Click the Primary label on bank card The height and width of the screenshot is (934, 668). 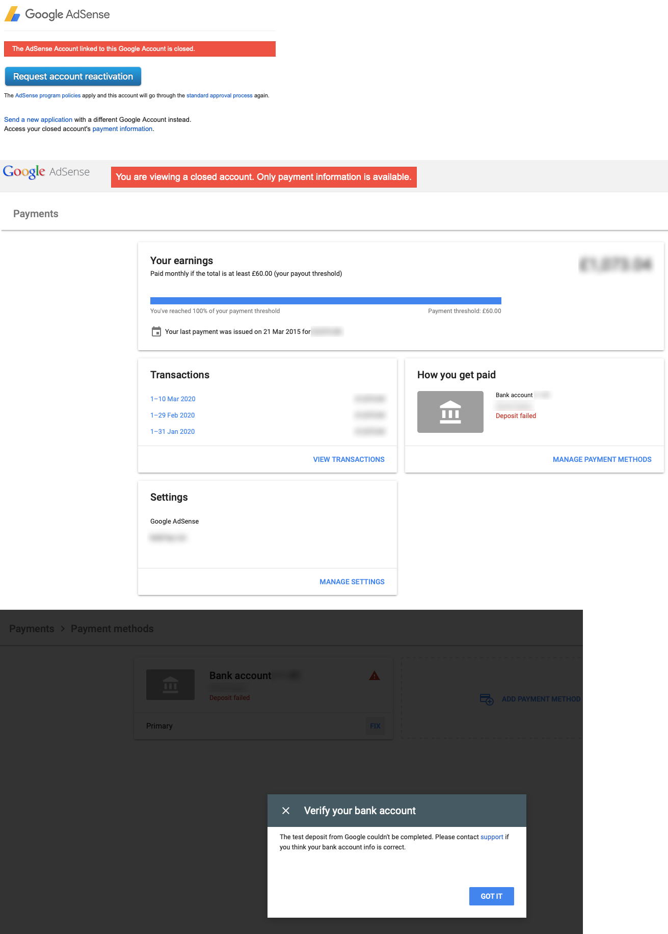point(159,726)
